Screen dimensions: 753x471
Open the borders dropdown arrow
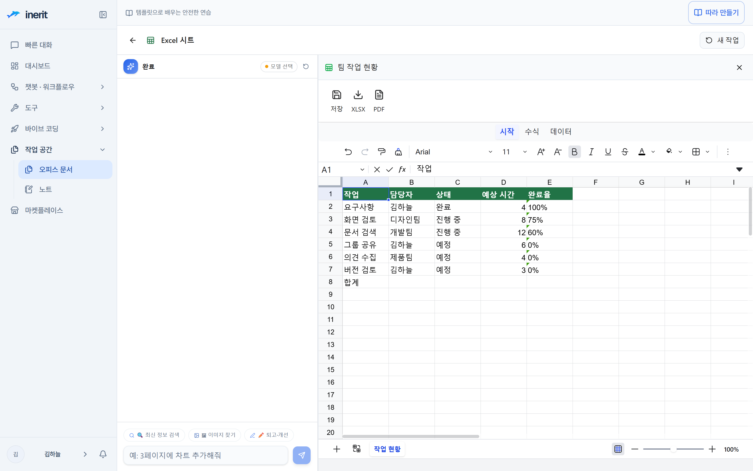(707, 152)
